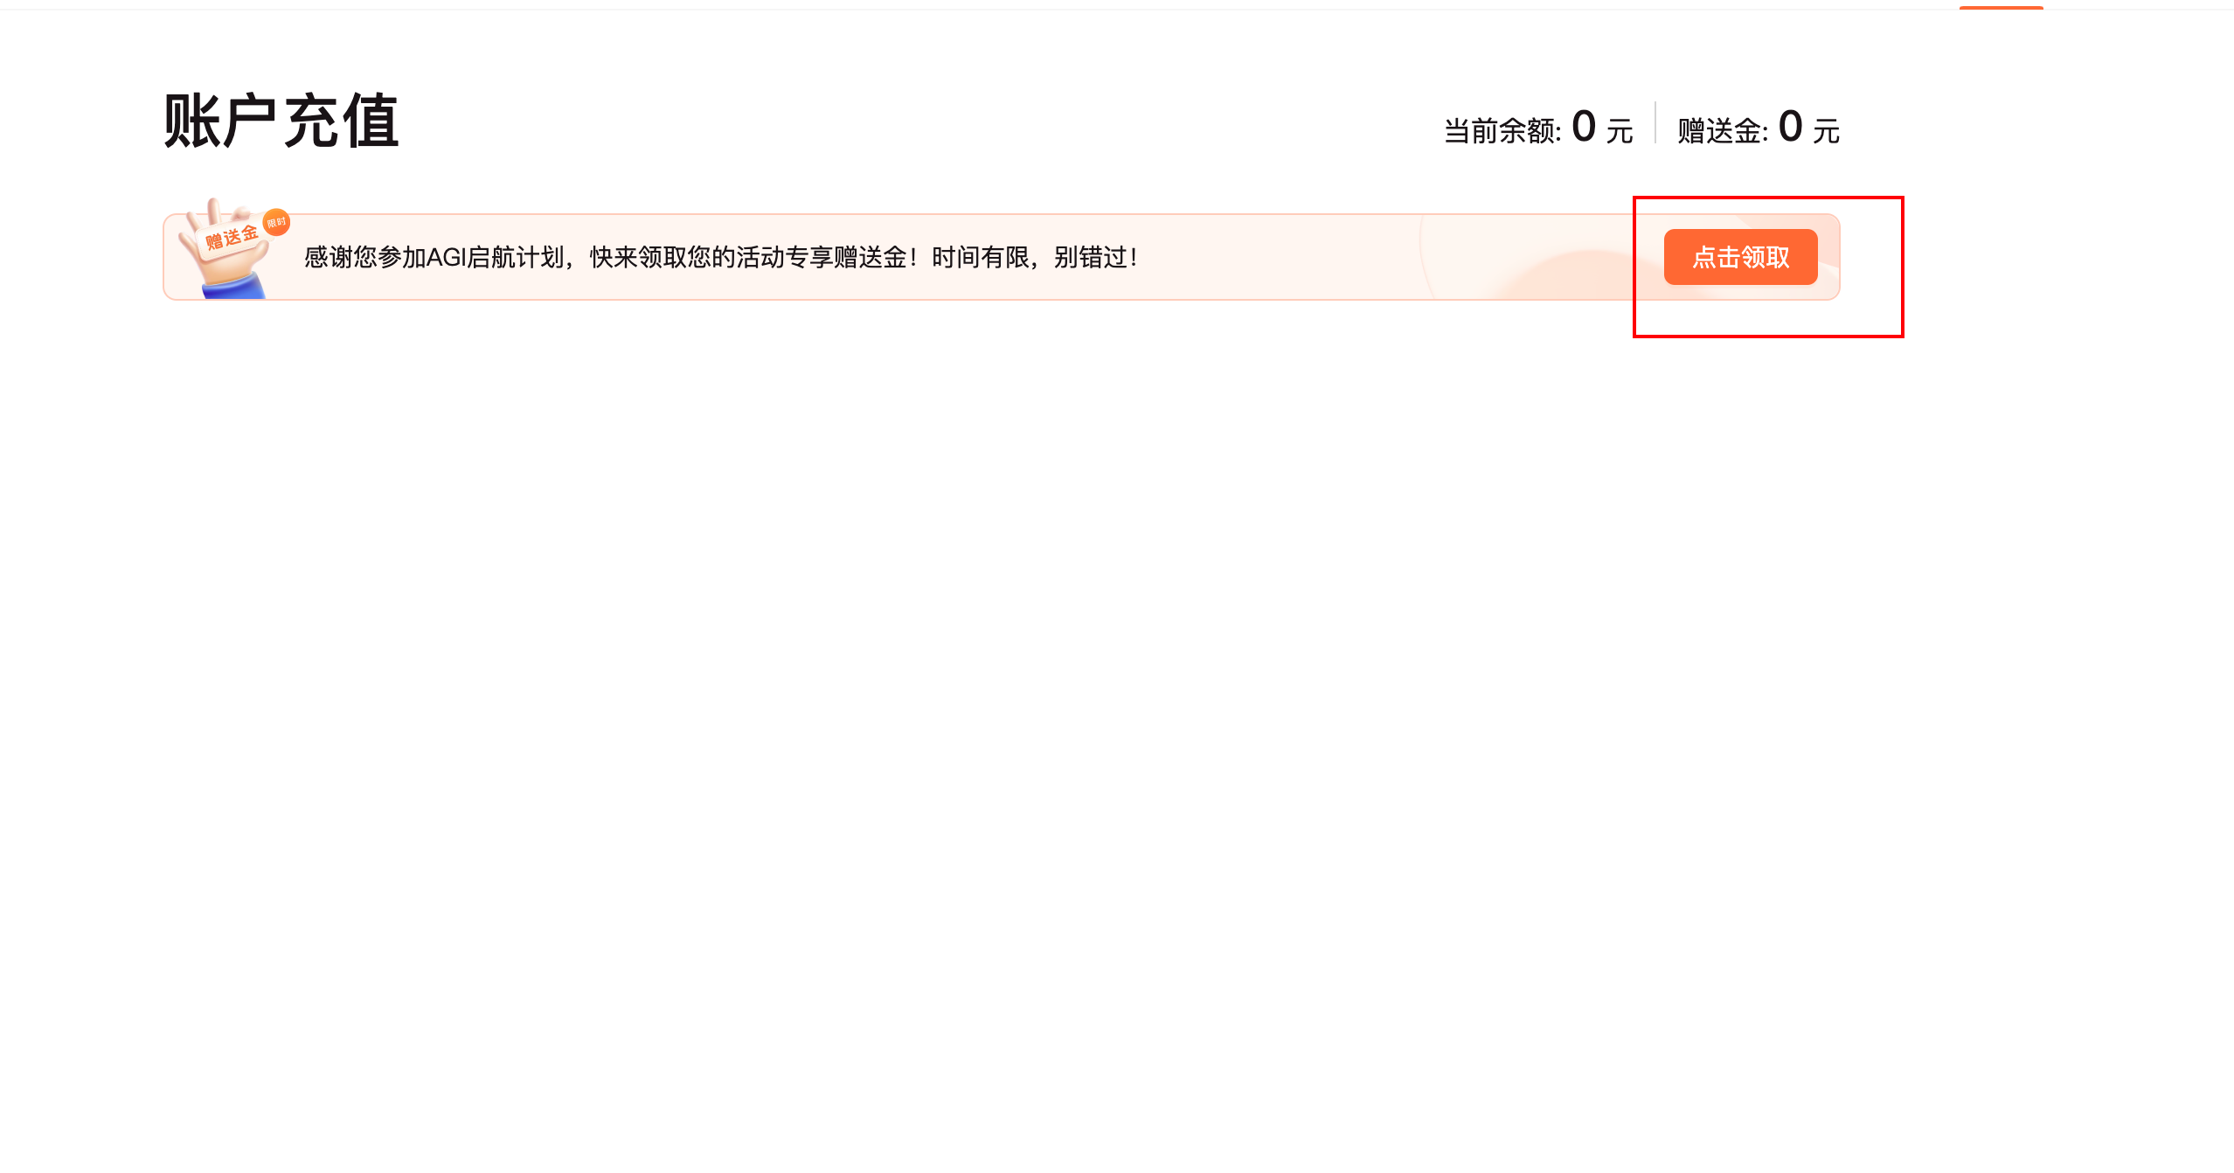Click the blue sleeve of hand illustration
Viewport: 2234px width, 1173px height.
tap(234, 287)
